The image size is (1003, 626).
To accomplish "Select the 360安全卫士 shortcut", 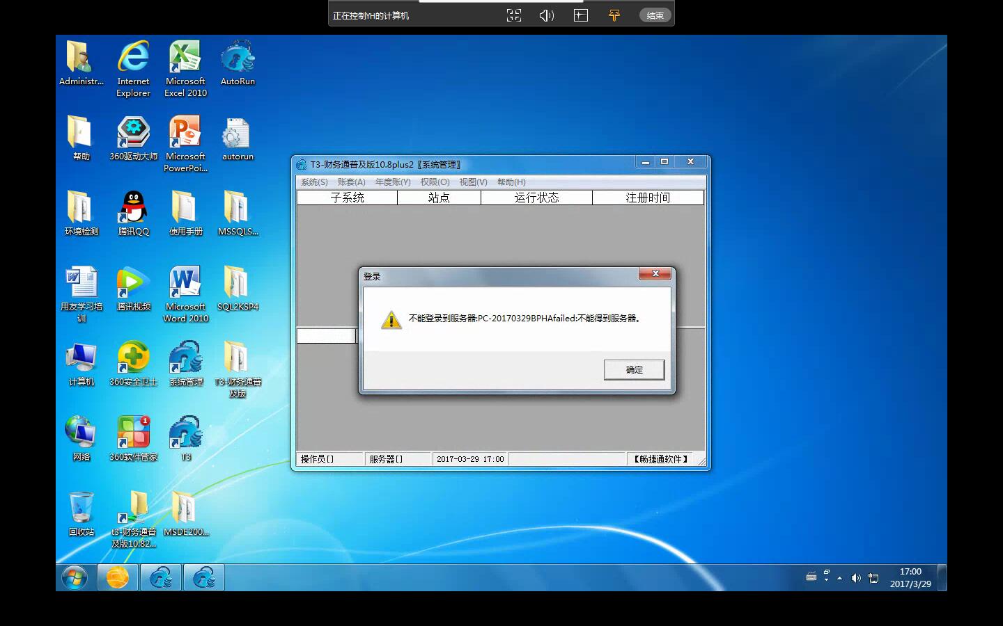I will tap(133, 364).
